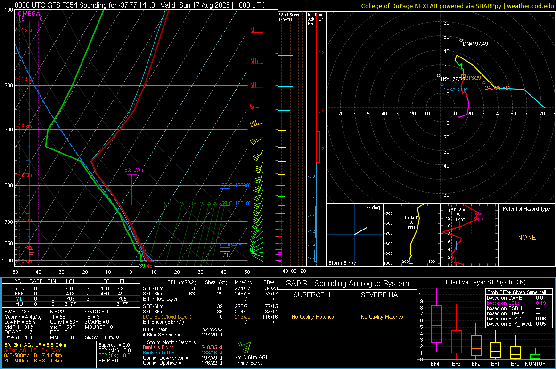Click the GFS F354 sounding title text
Screen dimensions: 556x369
pos(140,5)
